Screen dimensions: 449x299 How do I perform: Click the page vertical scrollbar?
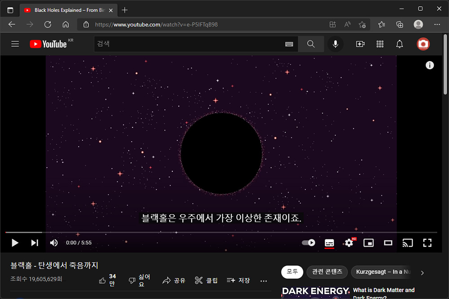tap(445, 64)
